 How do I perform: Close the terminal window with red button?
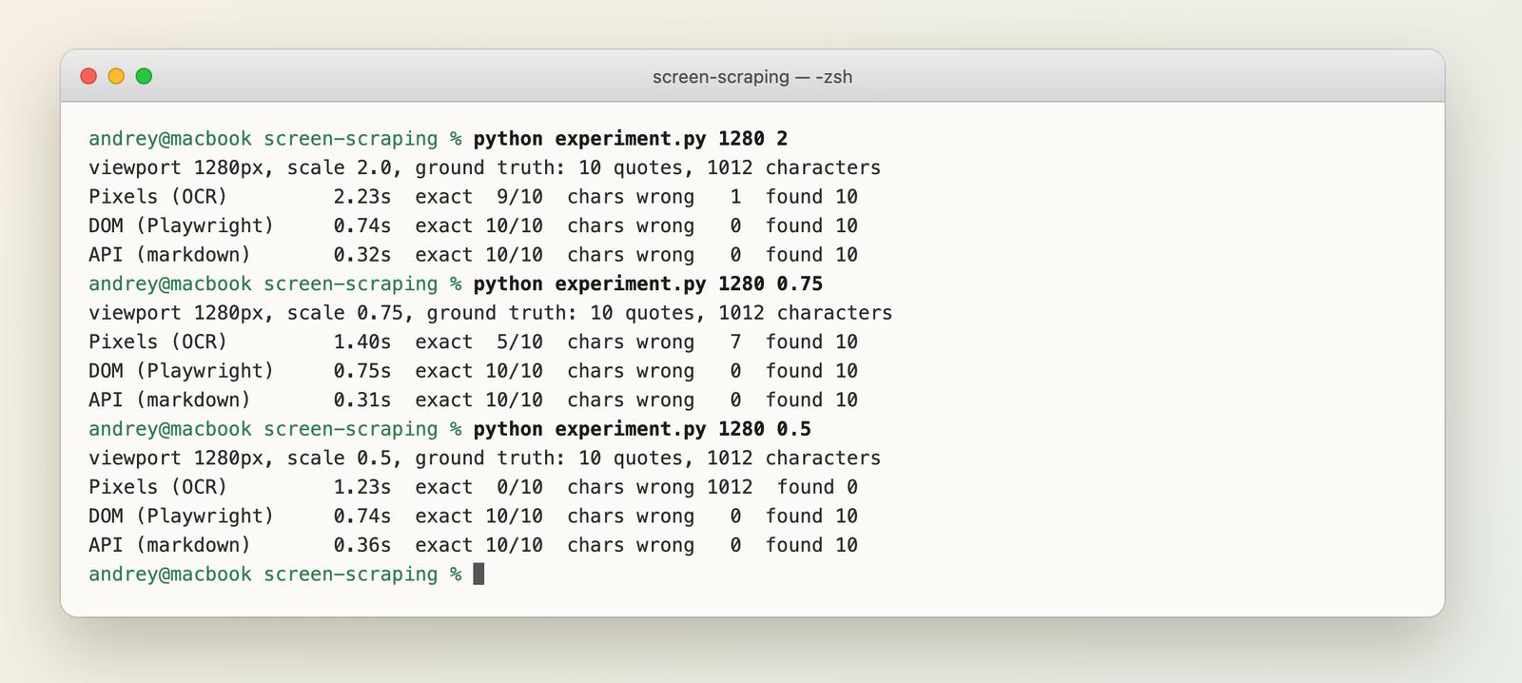click(x=88, y=76)
